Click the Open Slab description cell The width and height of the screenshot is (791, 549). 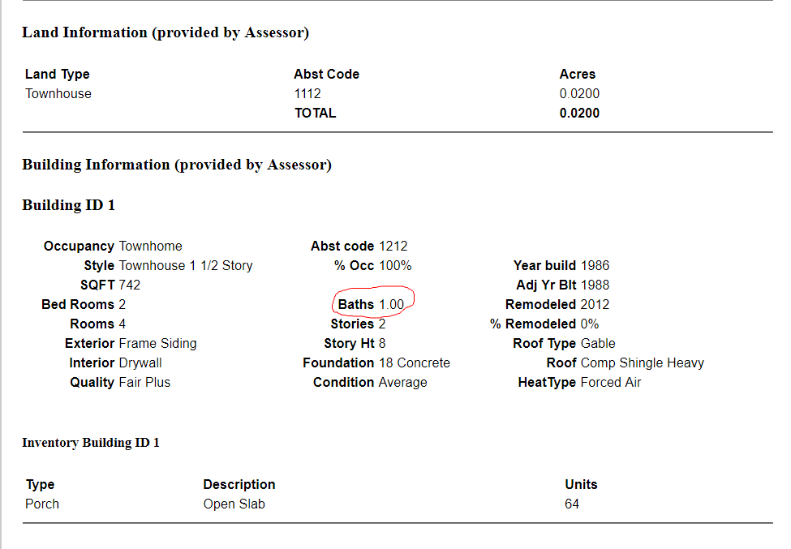(234, 504)
